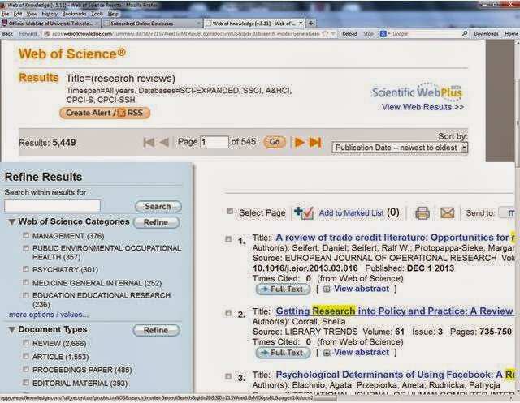This screenshot has width=520, height=403.
Task: Click the page number input field
Action: (214, 142)
